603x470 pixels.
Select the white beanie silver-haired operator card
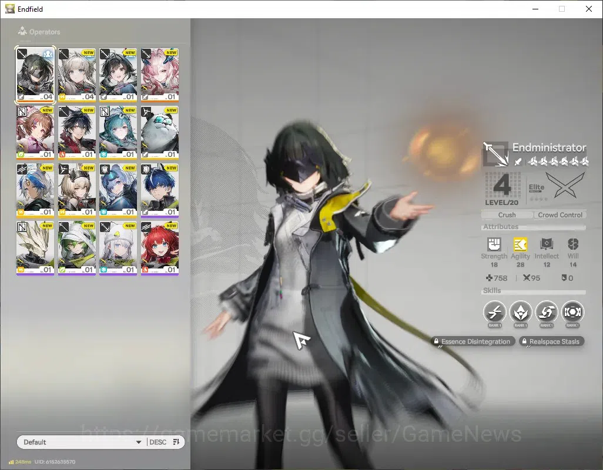point(118,249)
